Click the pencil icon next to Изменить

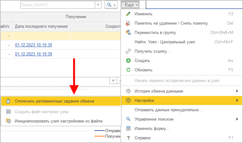[x=128, y=14]
